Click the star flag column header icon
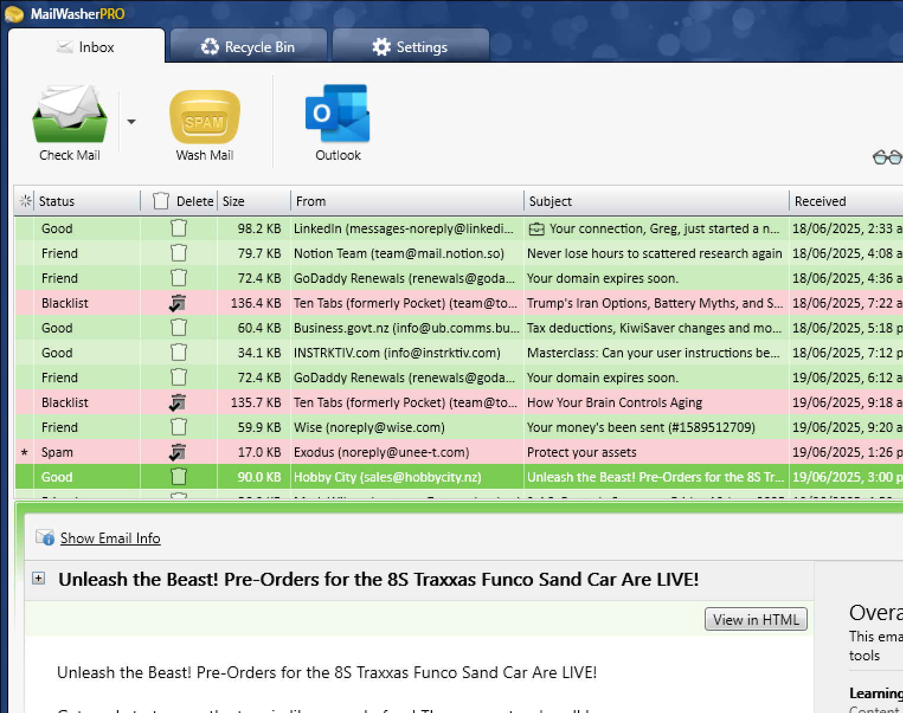 25,201
